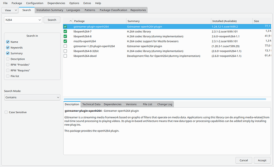
Task: Uncheck the Keywords search option
Action: click(x=8, y=47)
